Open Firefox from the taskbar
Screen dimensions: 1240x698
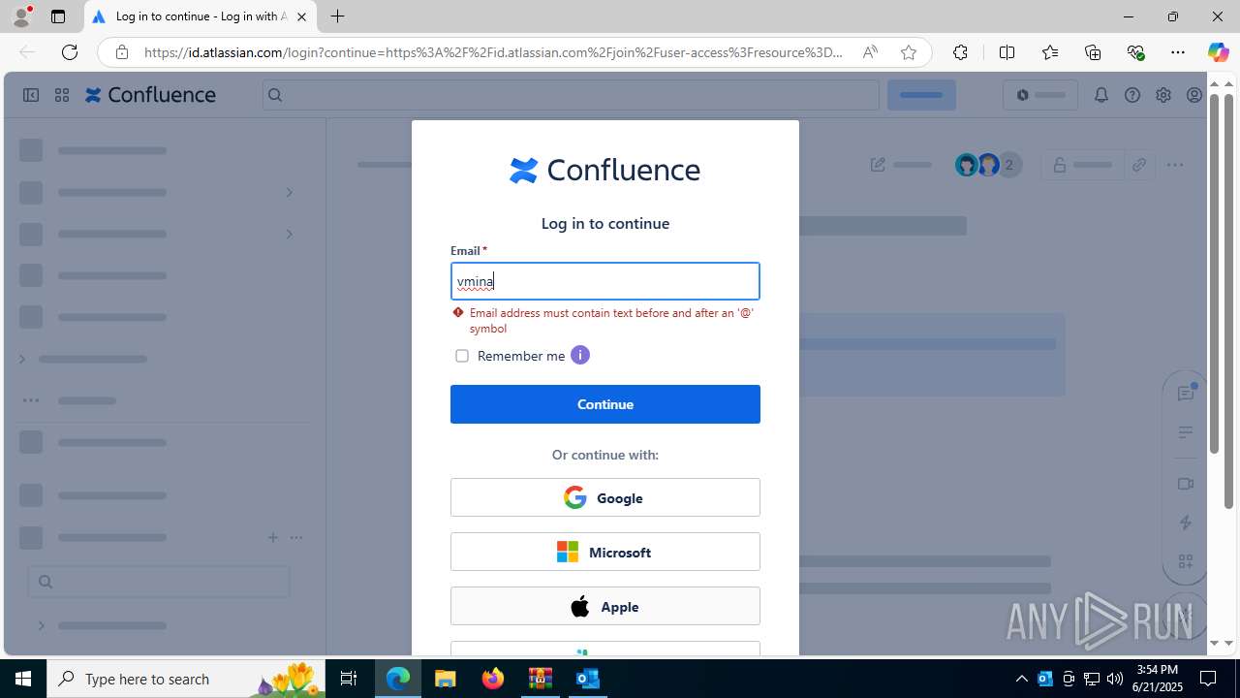(492, 679)
